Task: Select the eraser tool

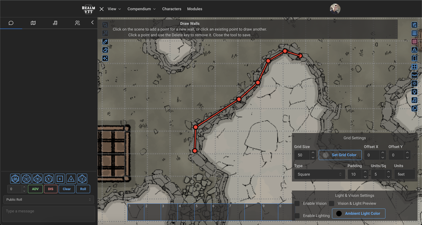Action: [105, 50]
